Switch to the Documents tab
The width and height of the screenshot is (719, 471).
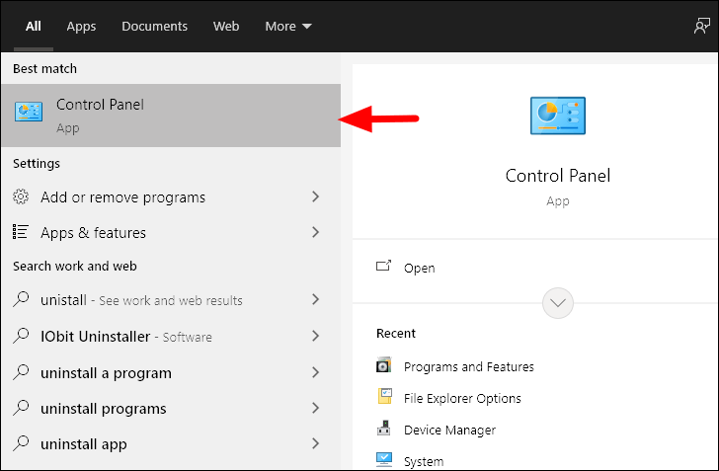click(154, 26)
